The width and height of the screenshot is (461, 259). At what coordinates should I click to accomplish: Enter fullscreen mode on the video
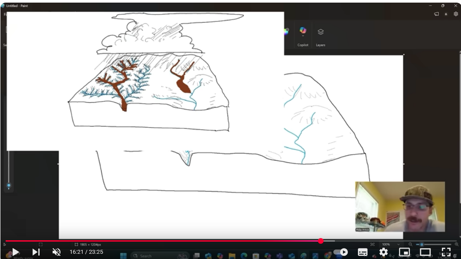click(446, 252)
